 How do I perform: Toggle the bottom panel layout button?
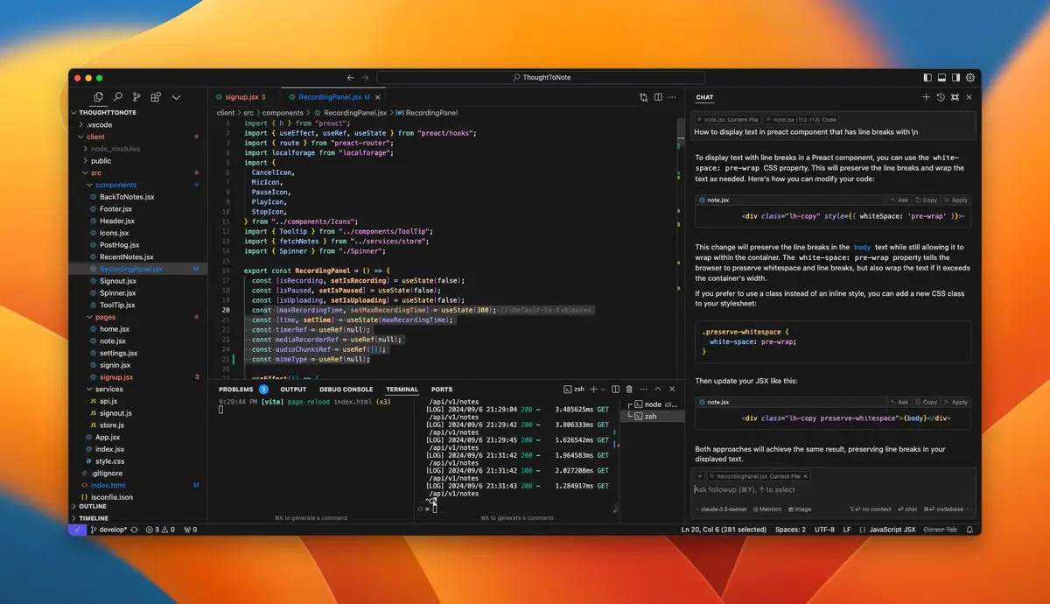point(941,77)
